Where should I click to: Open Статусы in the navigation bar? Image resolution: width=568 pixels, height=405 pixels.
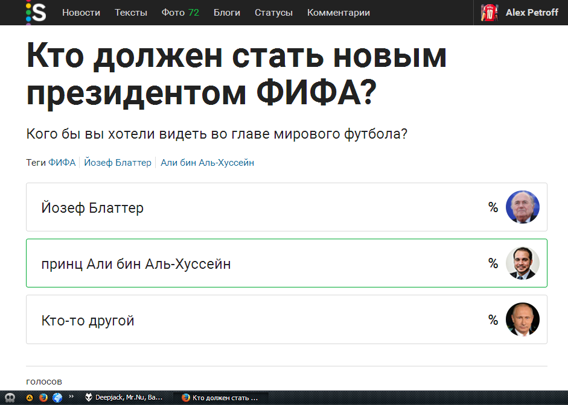pyautogui.click(x=273, y=13)
